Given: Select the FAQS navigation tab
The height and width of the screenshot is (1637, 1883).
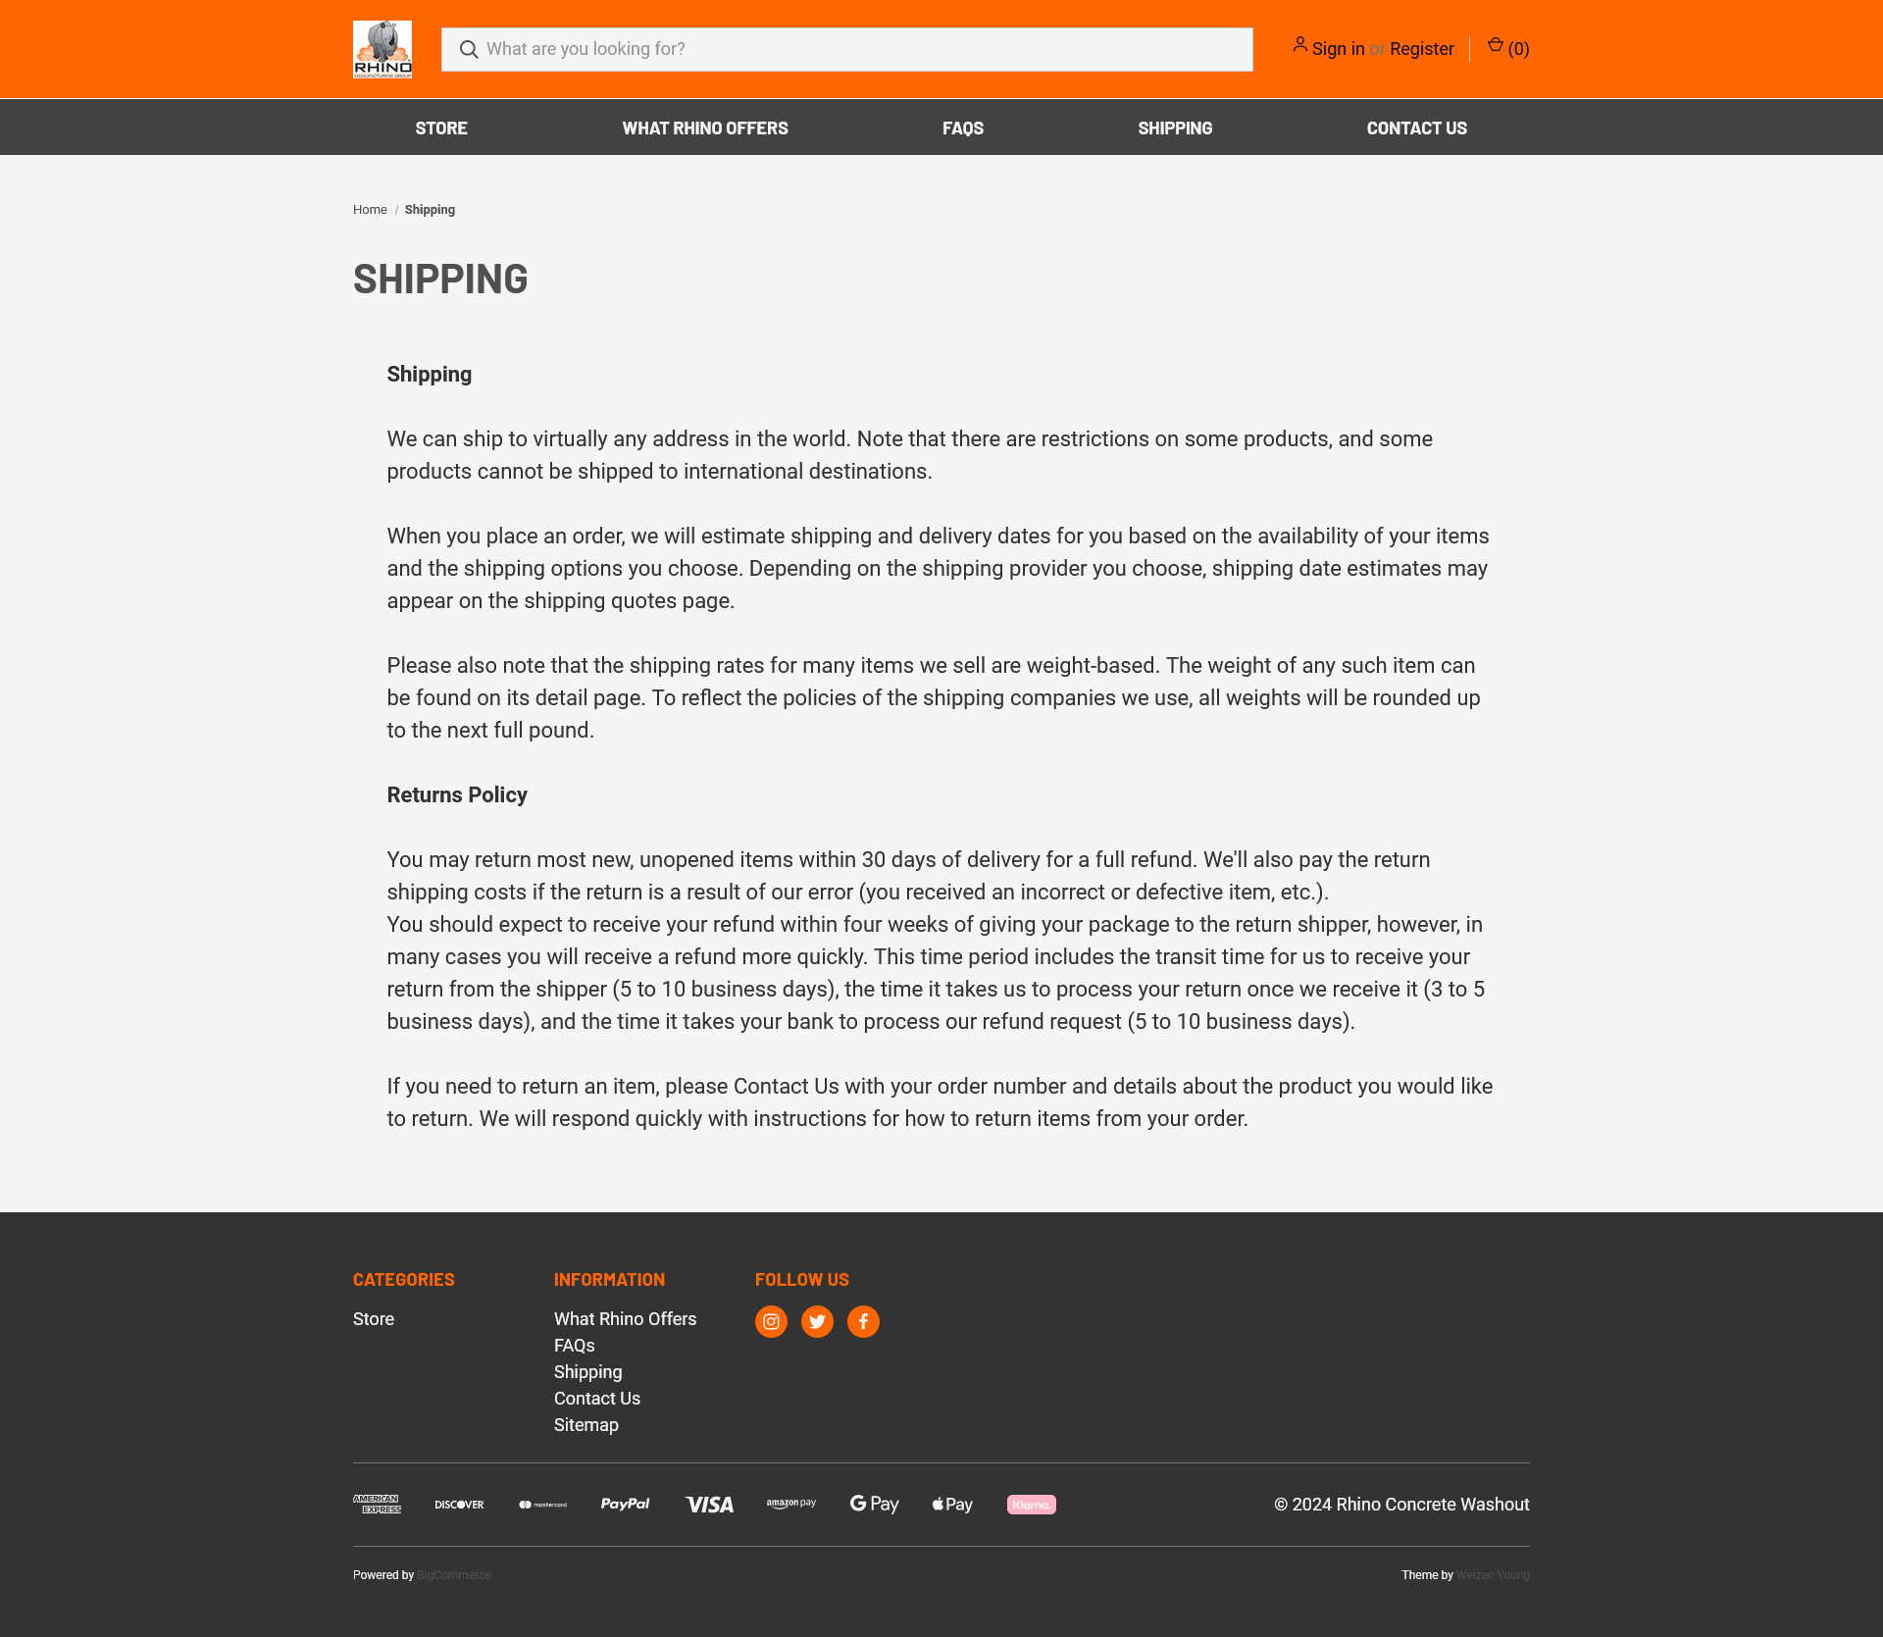Looking at the screenshot, I should pos(962,127).
